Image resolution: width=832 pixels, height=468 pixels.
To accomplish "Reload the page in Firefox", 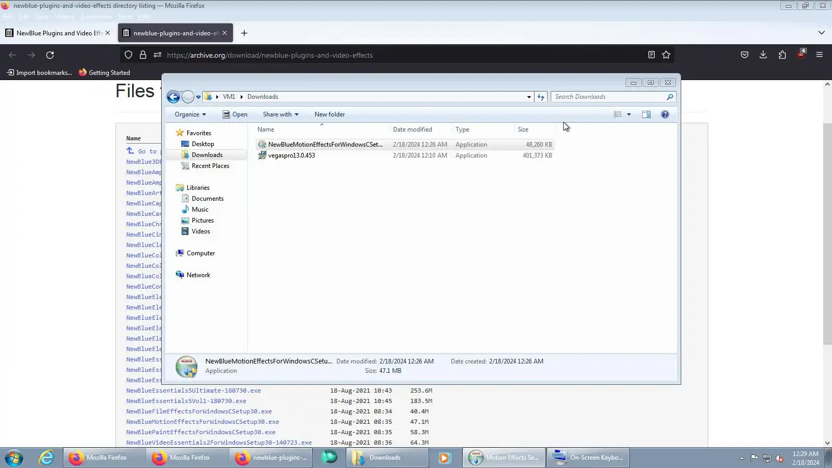I will click(50, 55).
